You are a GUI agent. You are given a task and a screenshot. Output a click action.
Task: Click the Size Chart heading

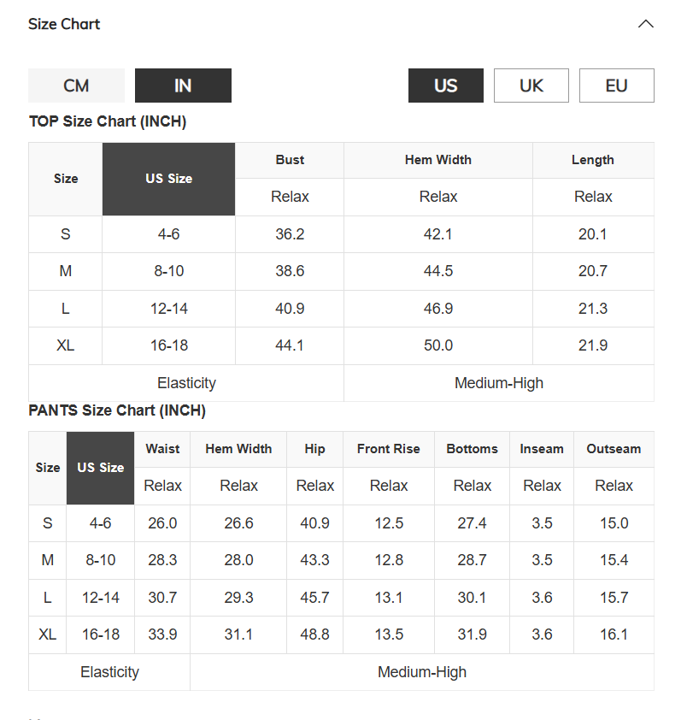[64, 24]
